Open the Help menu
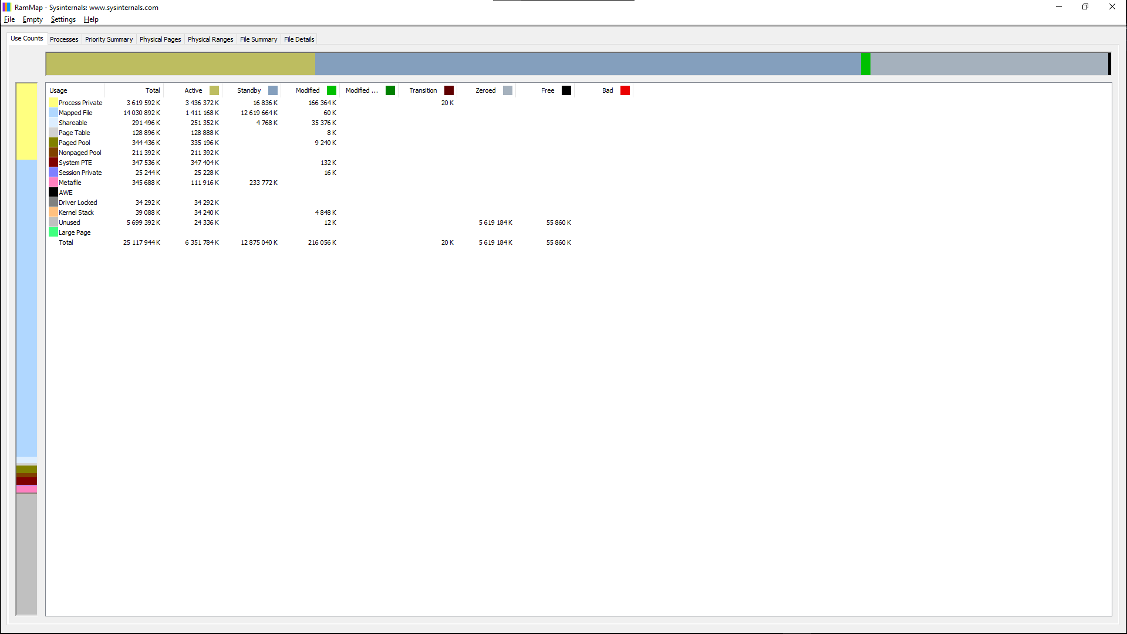This screenshot has width=1127, height=634. point(91,19)
